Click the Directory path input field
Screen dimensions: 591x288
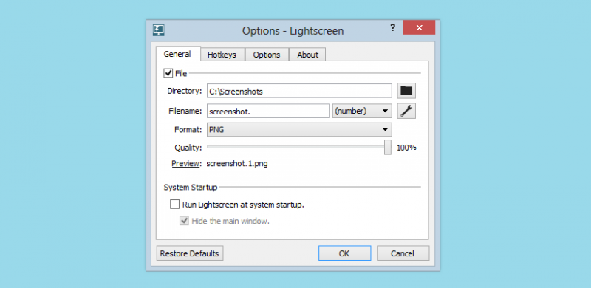click(x=299, y=91)
